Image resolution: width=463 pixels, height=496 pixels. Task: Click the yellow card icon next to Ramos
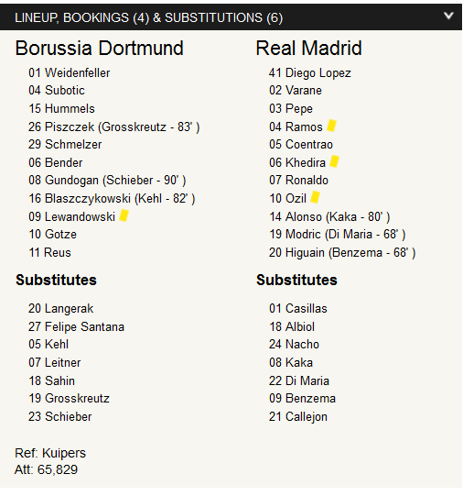(x=331, y=126)
